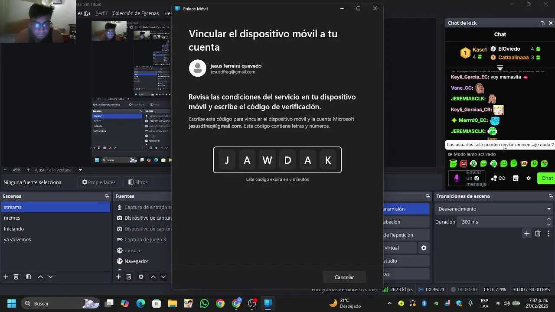The width and height of the screenshot is (555, 312).
Task: Open zoom dropdown next to Ajustar a la ventana
Action: coord(80,170)
